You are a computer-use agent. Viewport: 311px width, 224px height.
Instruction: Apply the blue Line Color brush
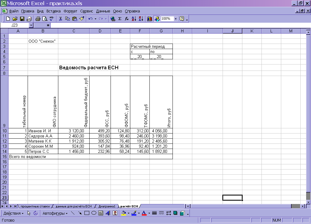point(134,213)
